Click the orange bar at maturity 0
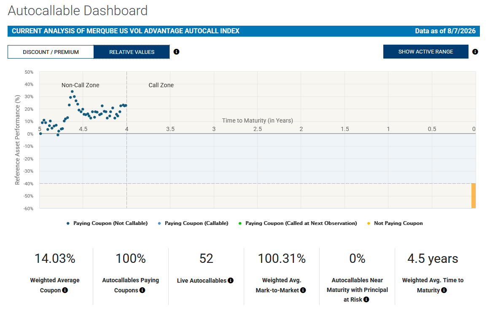This screenshot has height=321, width=490. pos(474,196)
